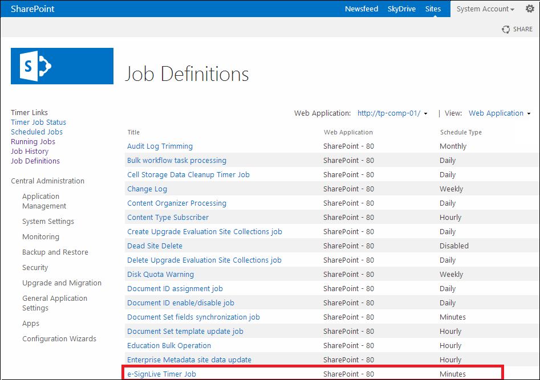Open the Scheduled Jobs link
The height and width of the screenshot is (380, 540).
click(37, 132)
